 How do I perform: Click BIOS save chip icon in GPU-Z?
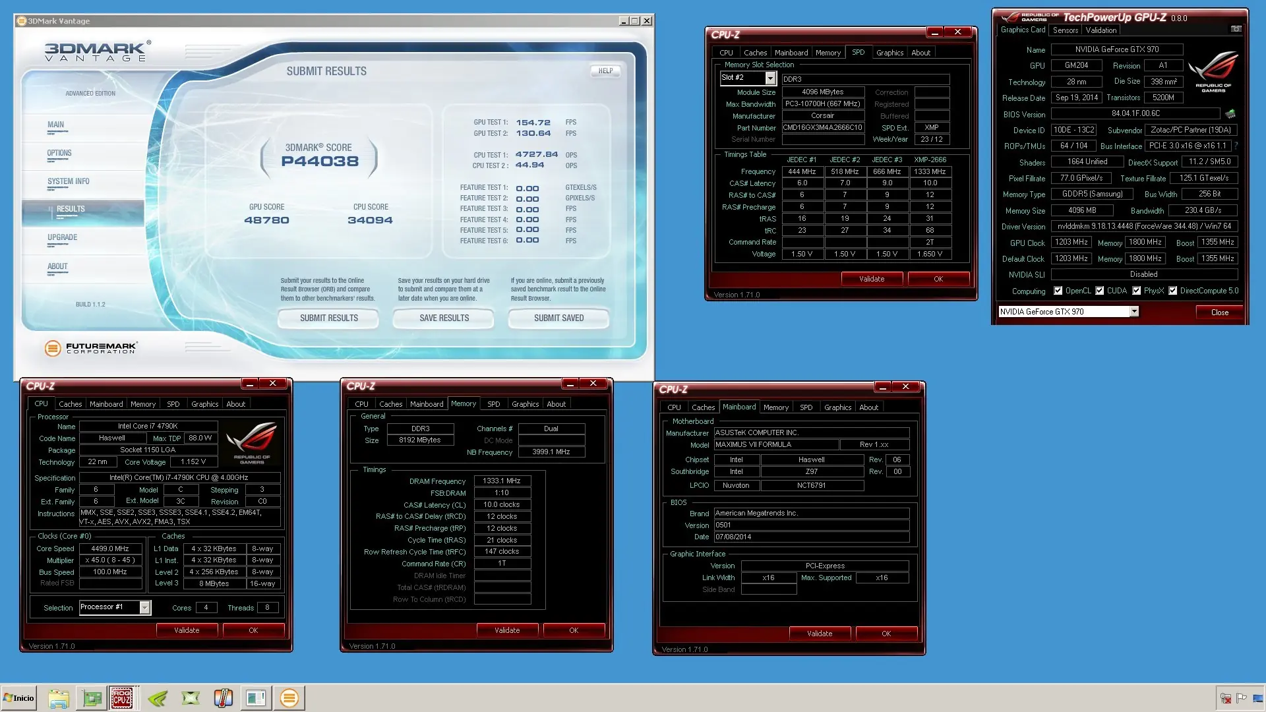pos(1230,114)
